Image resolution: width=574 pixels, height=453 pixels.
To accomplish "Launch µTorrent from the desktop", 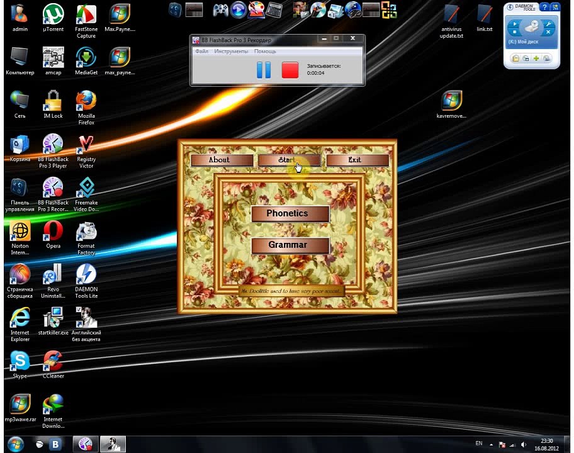I will pos(53,17).
